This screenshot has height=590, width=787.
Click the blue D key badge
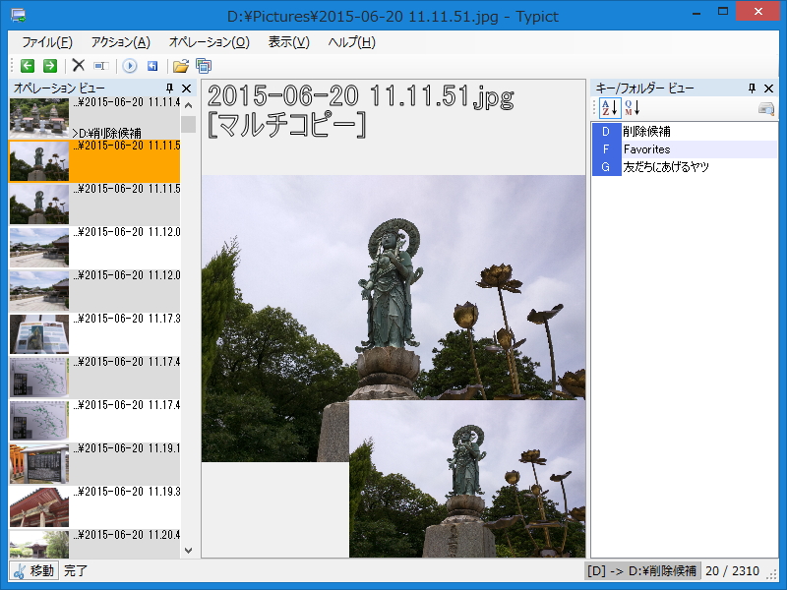tap(606, 132)
